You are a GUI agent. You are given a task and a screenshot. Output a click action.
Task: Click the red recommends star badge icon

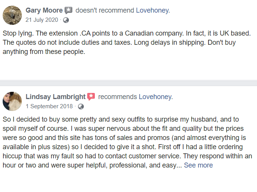coord(91,97)
